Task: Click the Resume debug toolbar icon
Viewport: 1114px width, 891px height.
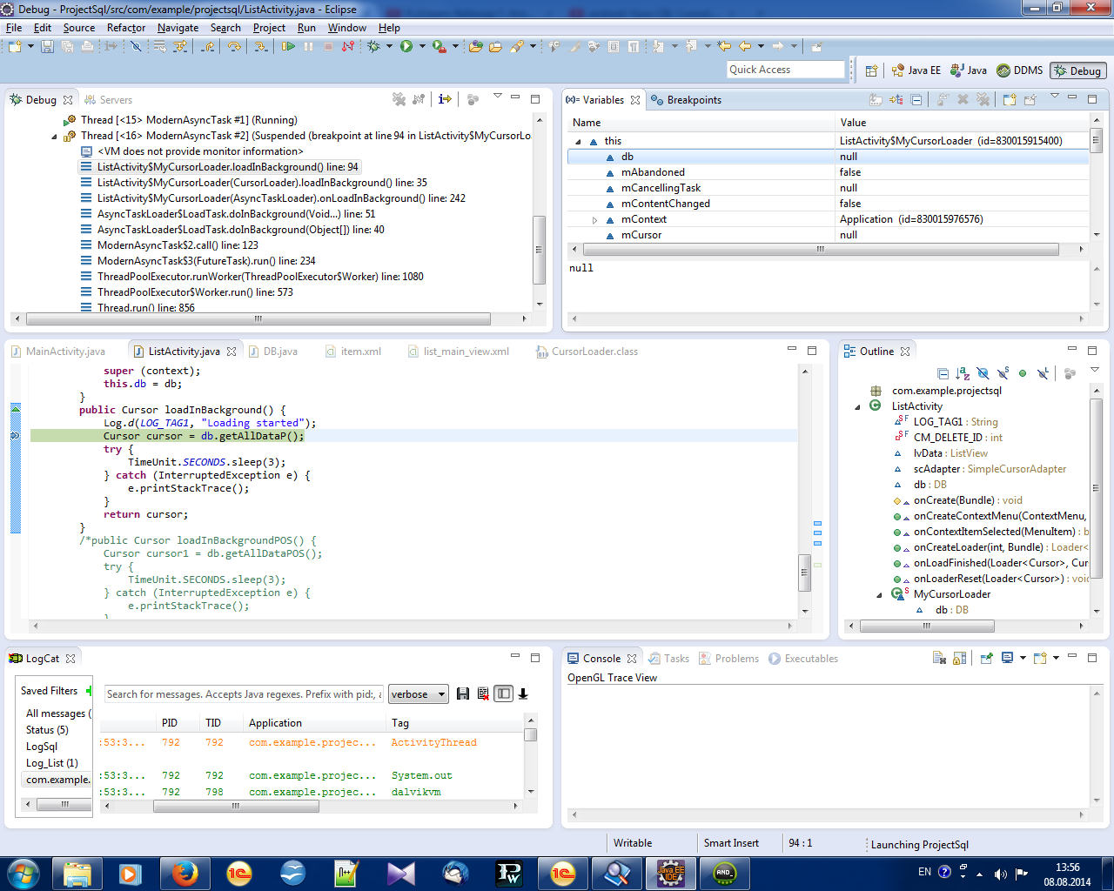Action: click(x=288, y=46)
